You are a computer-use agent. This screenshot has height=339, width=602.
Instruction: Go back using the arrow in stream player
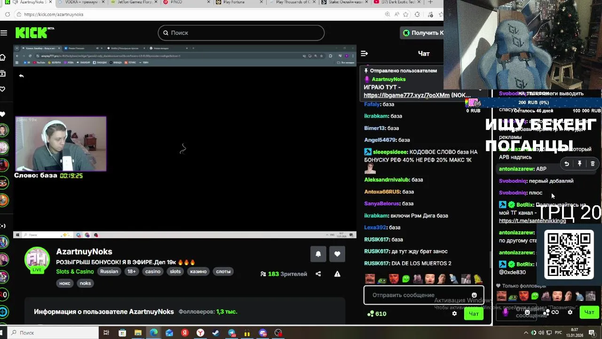(x=21, y=76)
